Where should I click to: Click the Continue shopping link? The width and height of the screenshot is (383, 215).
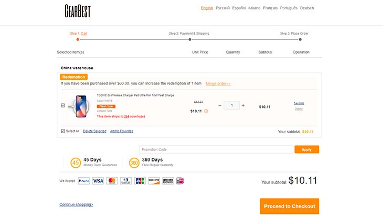77,204
